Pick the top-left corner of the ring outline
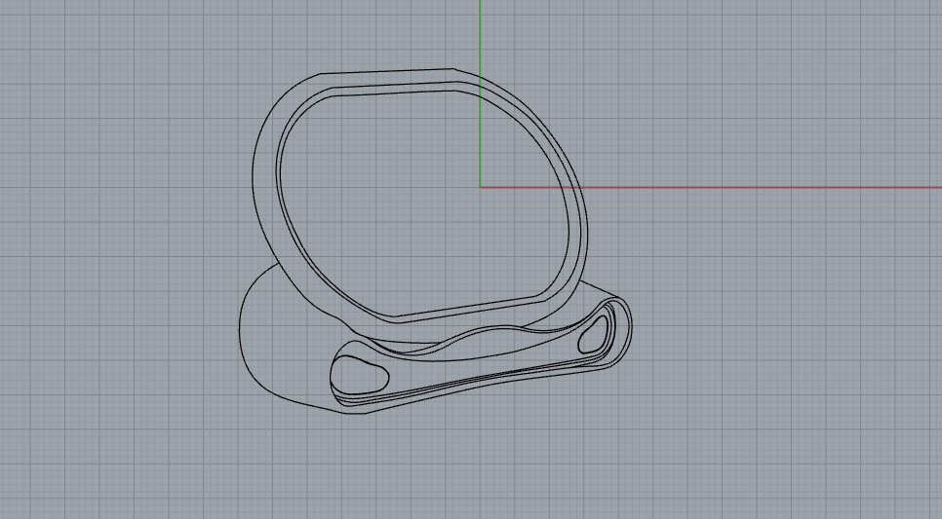 [322, 75]
